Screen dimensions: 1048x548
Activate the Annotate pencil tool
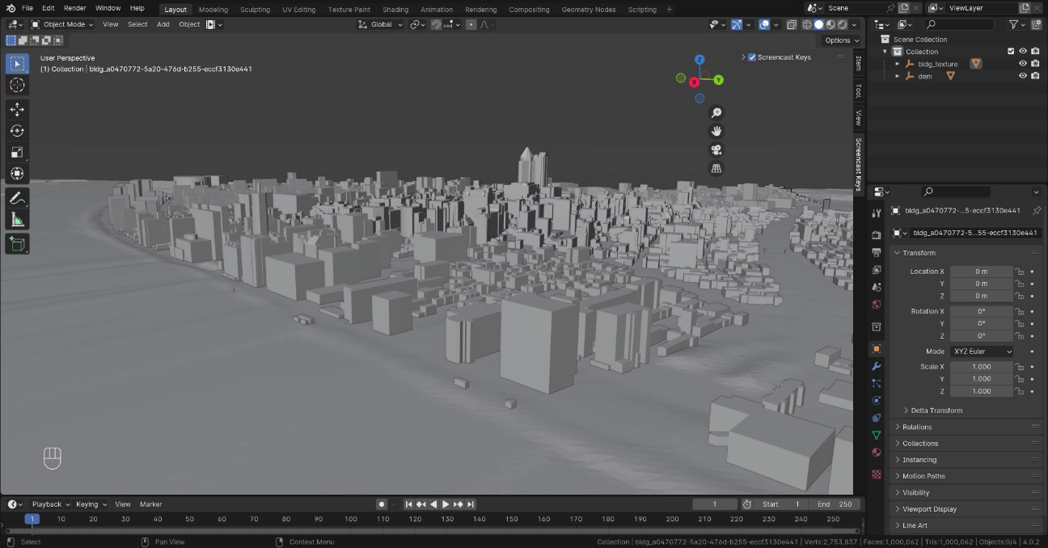pos(17,198)
